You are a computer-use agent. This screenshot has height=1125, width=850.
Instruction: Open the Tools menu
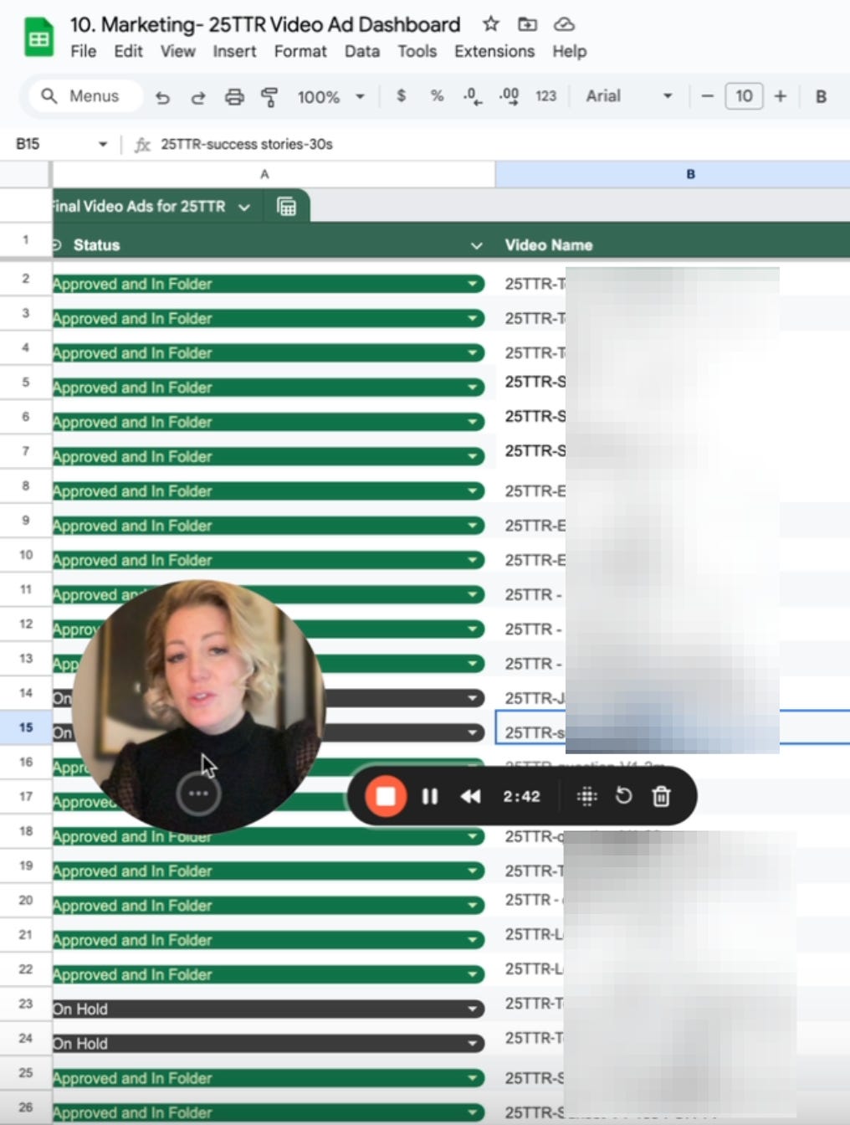(x=417, y=51)
